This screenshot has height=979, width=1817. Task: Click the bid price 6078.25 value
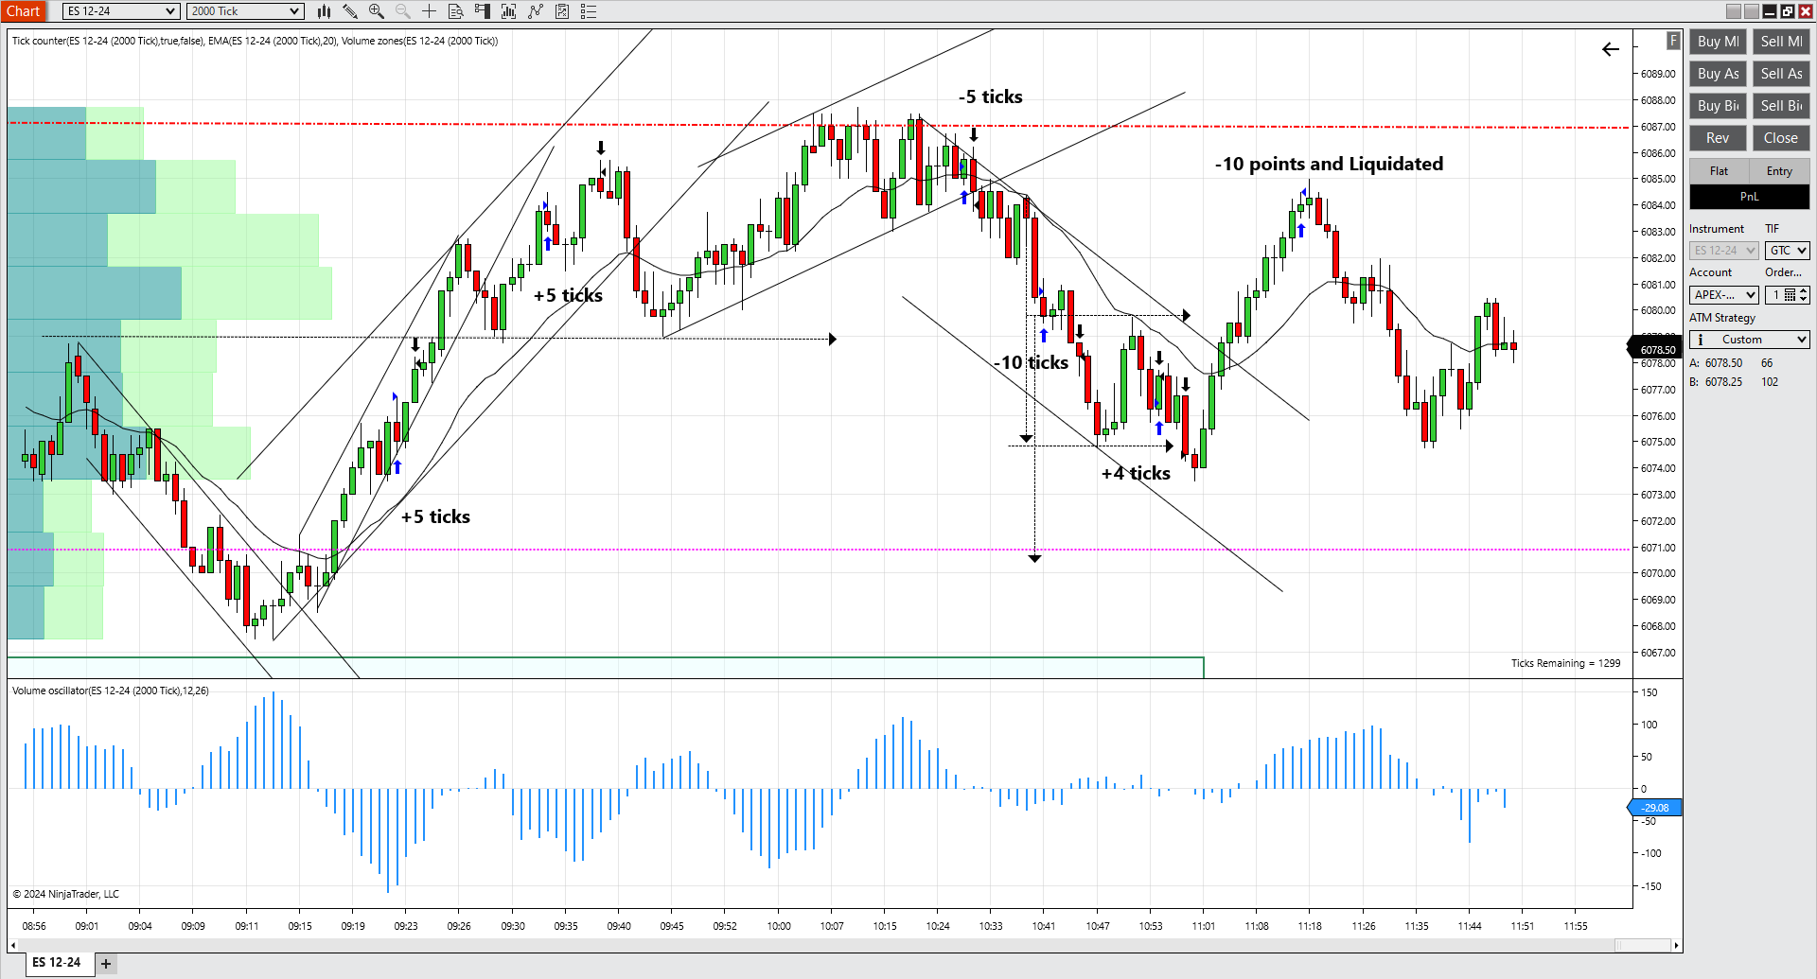pyautogui.click(x=1723, y=382)
